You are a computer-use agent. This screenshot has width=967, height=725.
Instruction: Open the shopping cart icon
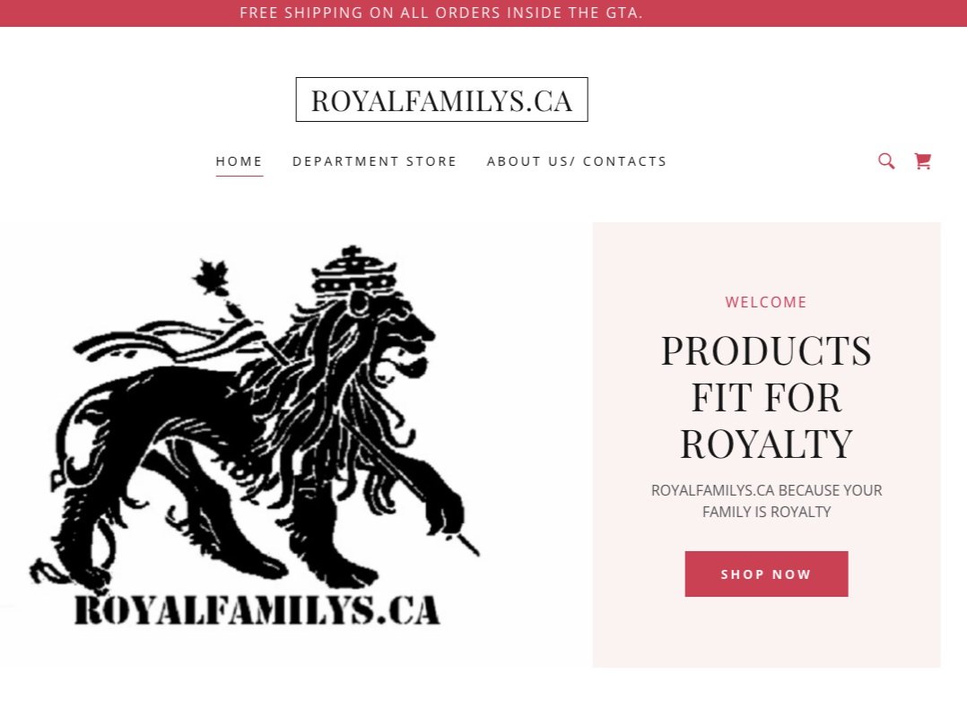pos(922,161)
